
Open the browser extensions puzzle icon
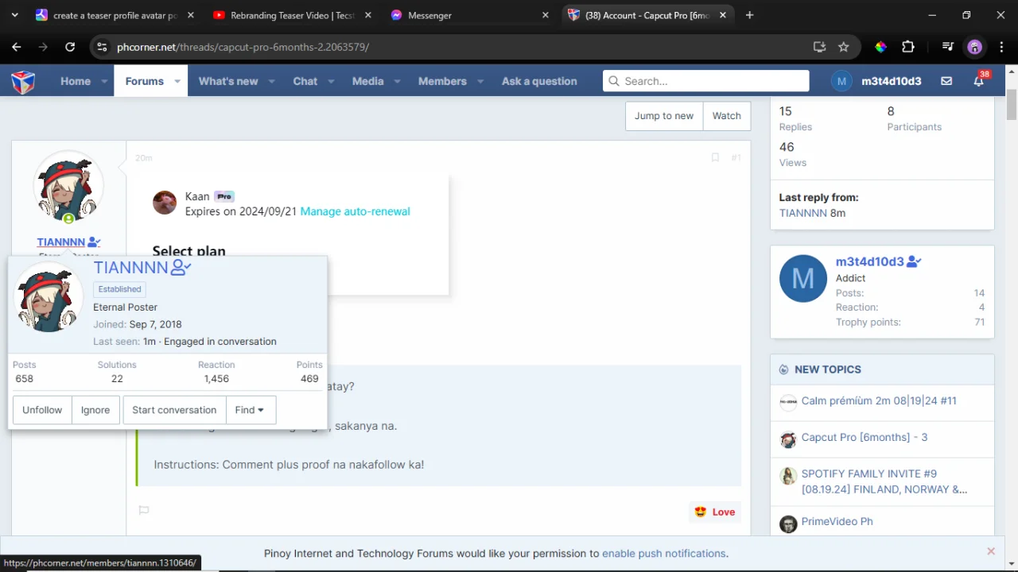908,47
